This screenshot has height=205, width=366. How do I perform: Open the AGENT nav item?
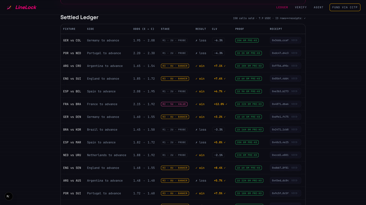point(319,7)
